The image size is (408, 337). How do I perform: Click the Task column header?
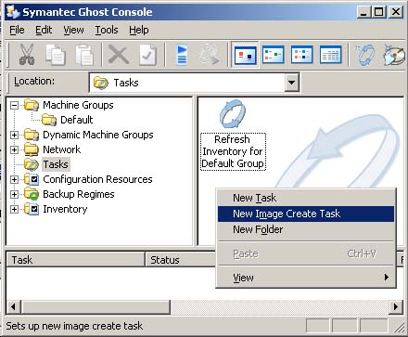tap(75, 260)
